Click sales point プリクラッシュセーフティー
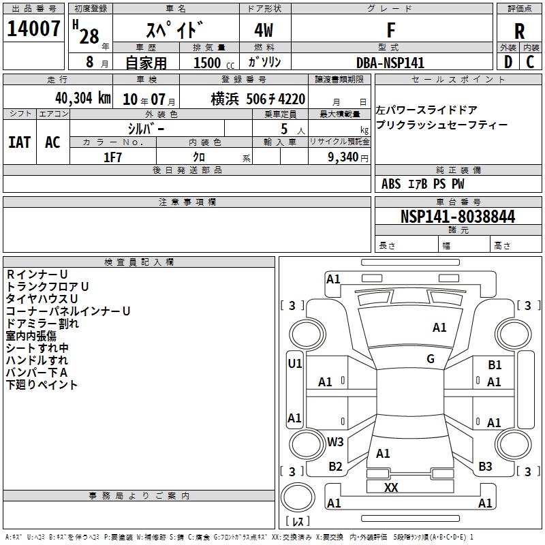 point(441,125)
